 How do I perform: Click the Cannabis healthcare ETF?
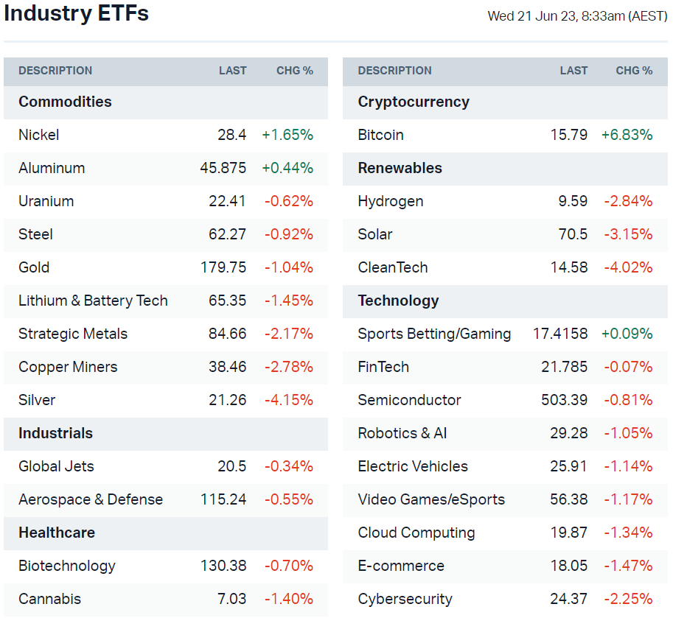click(x=49, y=599)
